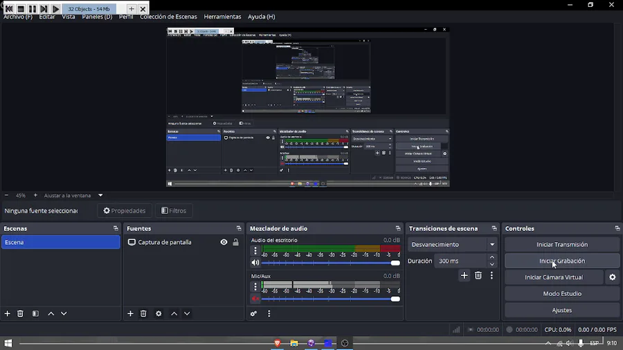This screenshot has height=350, width=623.
Task: Open Paneles menu
Action: [97, 17]
